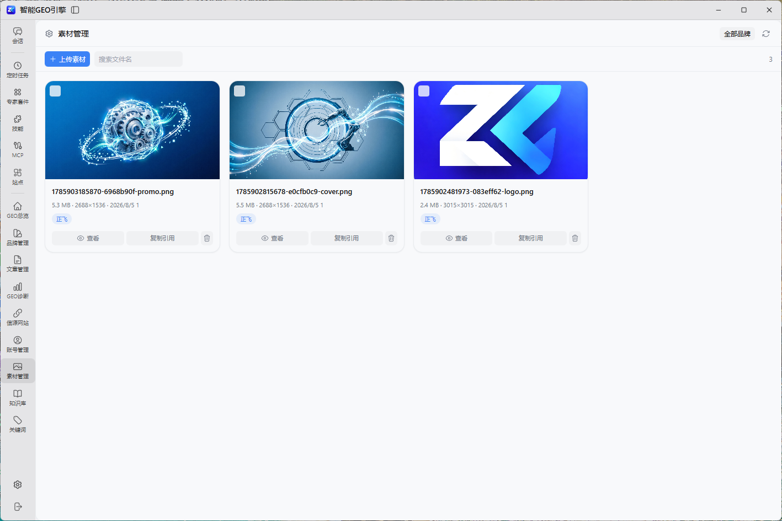Open 关键词 keywords in sidebar
Viewport: 782px width, 521px height.
click(18, 424)
